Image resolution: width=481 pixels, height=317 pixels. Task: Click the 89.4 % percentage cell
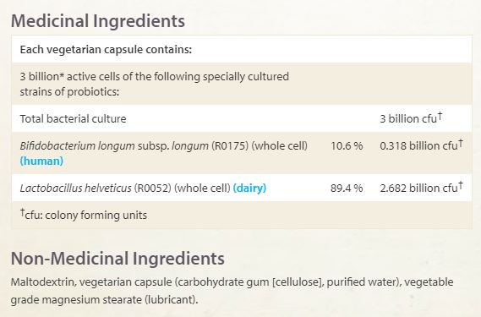point(347,188)
